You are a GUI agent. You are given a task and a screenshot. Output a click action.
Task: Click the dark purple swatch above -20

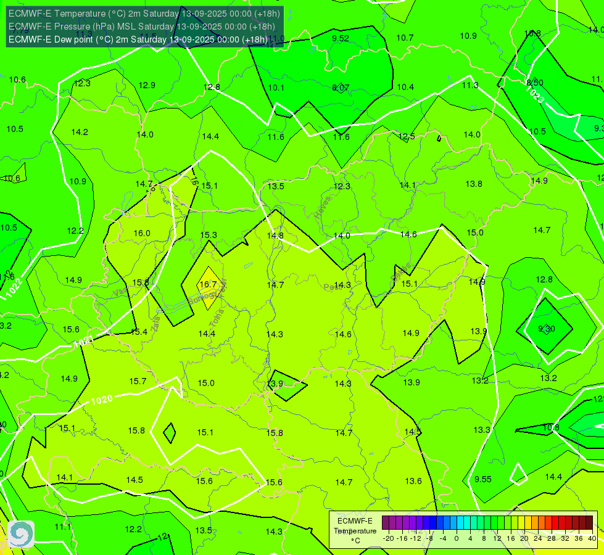coord(386,523)
